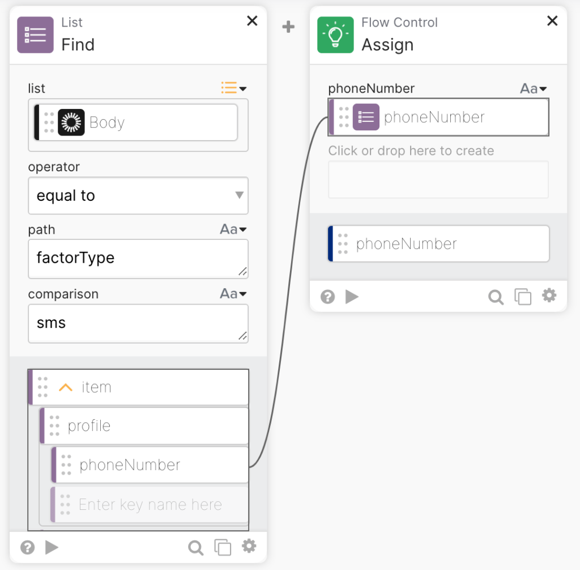This screenshot has width=580, height=570.
Task: Click the purple List Find card icon
Action: pyautogui.click(x=35, y=35)
